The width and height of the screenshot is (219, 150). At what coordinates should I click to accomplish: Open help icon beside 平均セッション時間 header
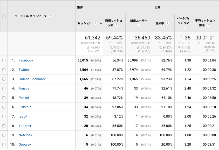(208, 25)
